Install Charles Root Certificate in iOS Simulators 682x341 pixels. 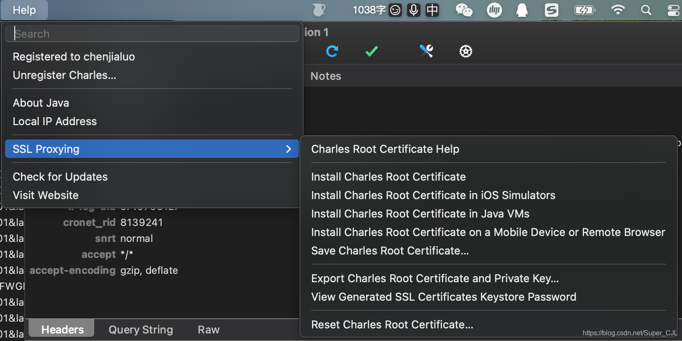coord(489,195)
